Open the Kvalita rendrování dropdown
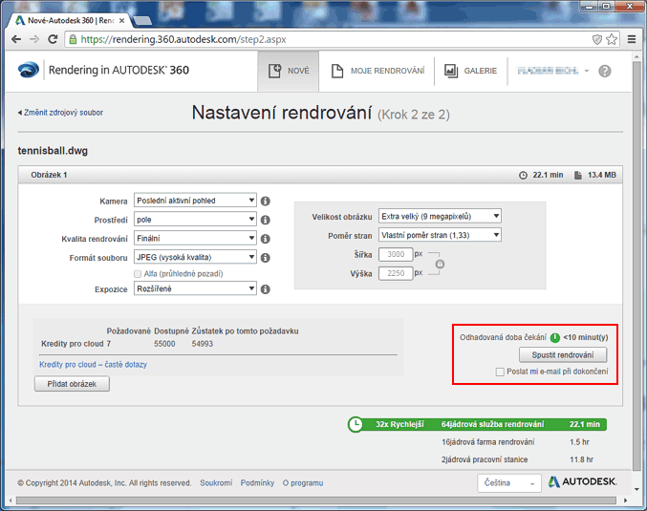The image size is (647, 511). click(195, 239)
